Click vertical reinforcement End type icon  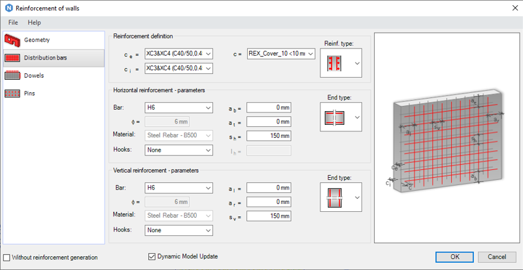[335, 197]
